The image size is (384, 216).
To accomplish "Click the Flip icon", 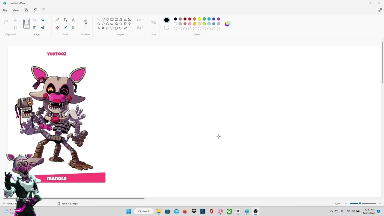I will (42, 28).
